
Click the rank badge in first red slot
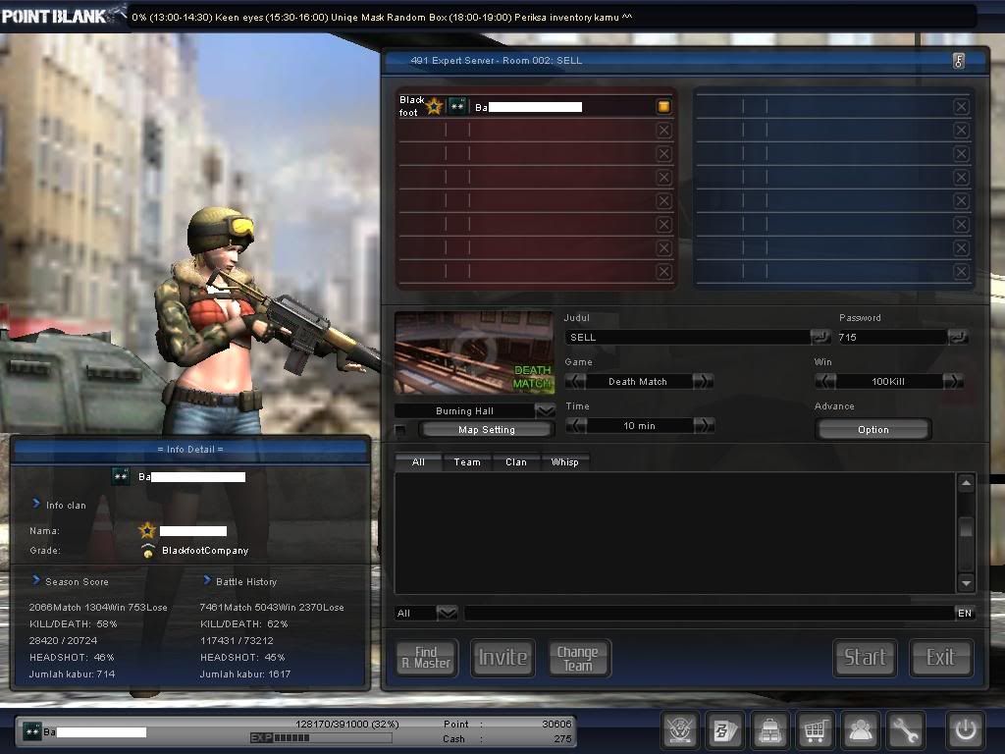point(457,106)
